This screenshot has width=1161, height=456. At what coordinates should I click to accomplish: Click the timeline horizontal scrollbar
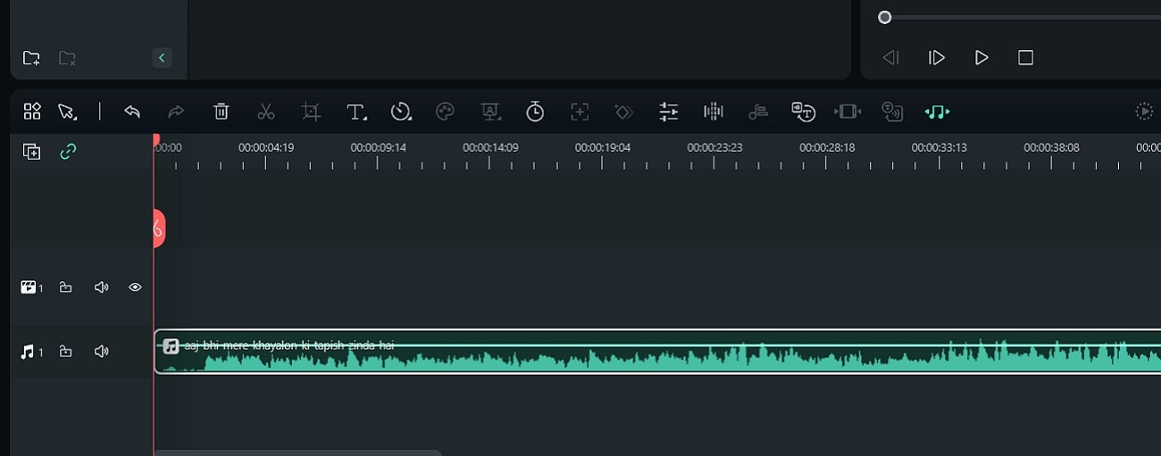click(297, 452)
